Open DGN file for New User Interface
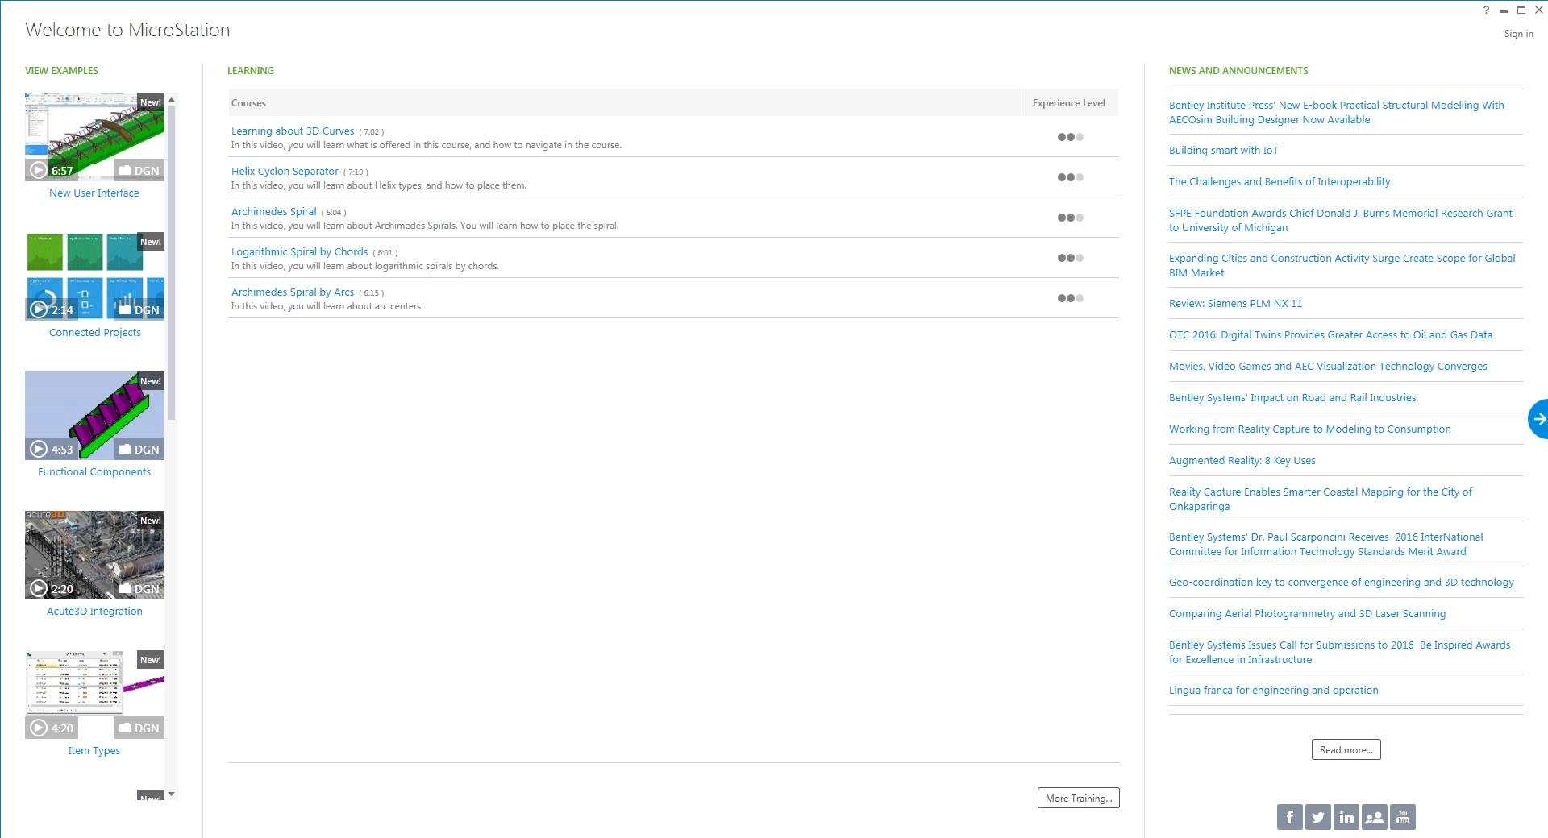Image resolution: width=1548 pixels, height=838 pixels. [x=139, y=170]
